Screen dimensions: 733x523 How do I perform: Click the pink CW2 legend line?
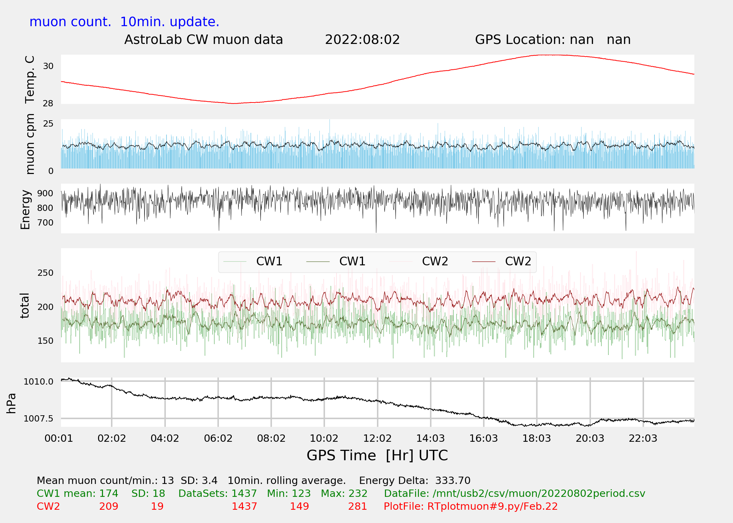pyautogui.click(x=401, y=261)
